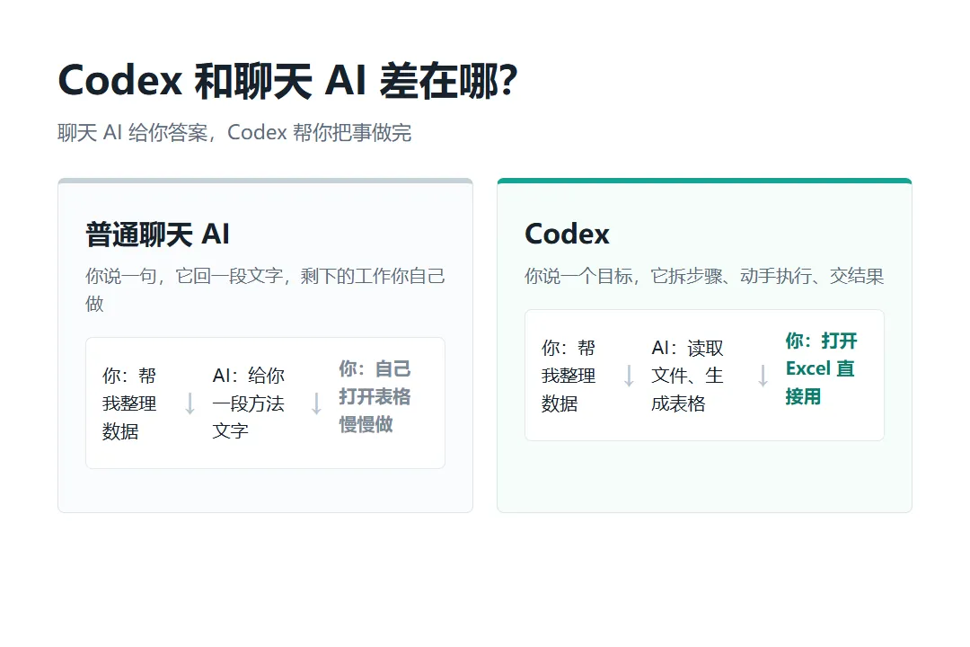The height and width of the screenshot is (647, 970).
Task: Click "你：自己打开表格慢慢做" step
Action: tap(375, 397)
